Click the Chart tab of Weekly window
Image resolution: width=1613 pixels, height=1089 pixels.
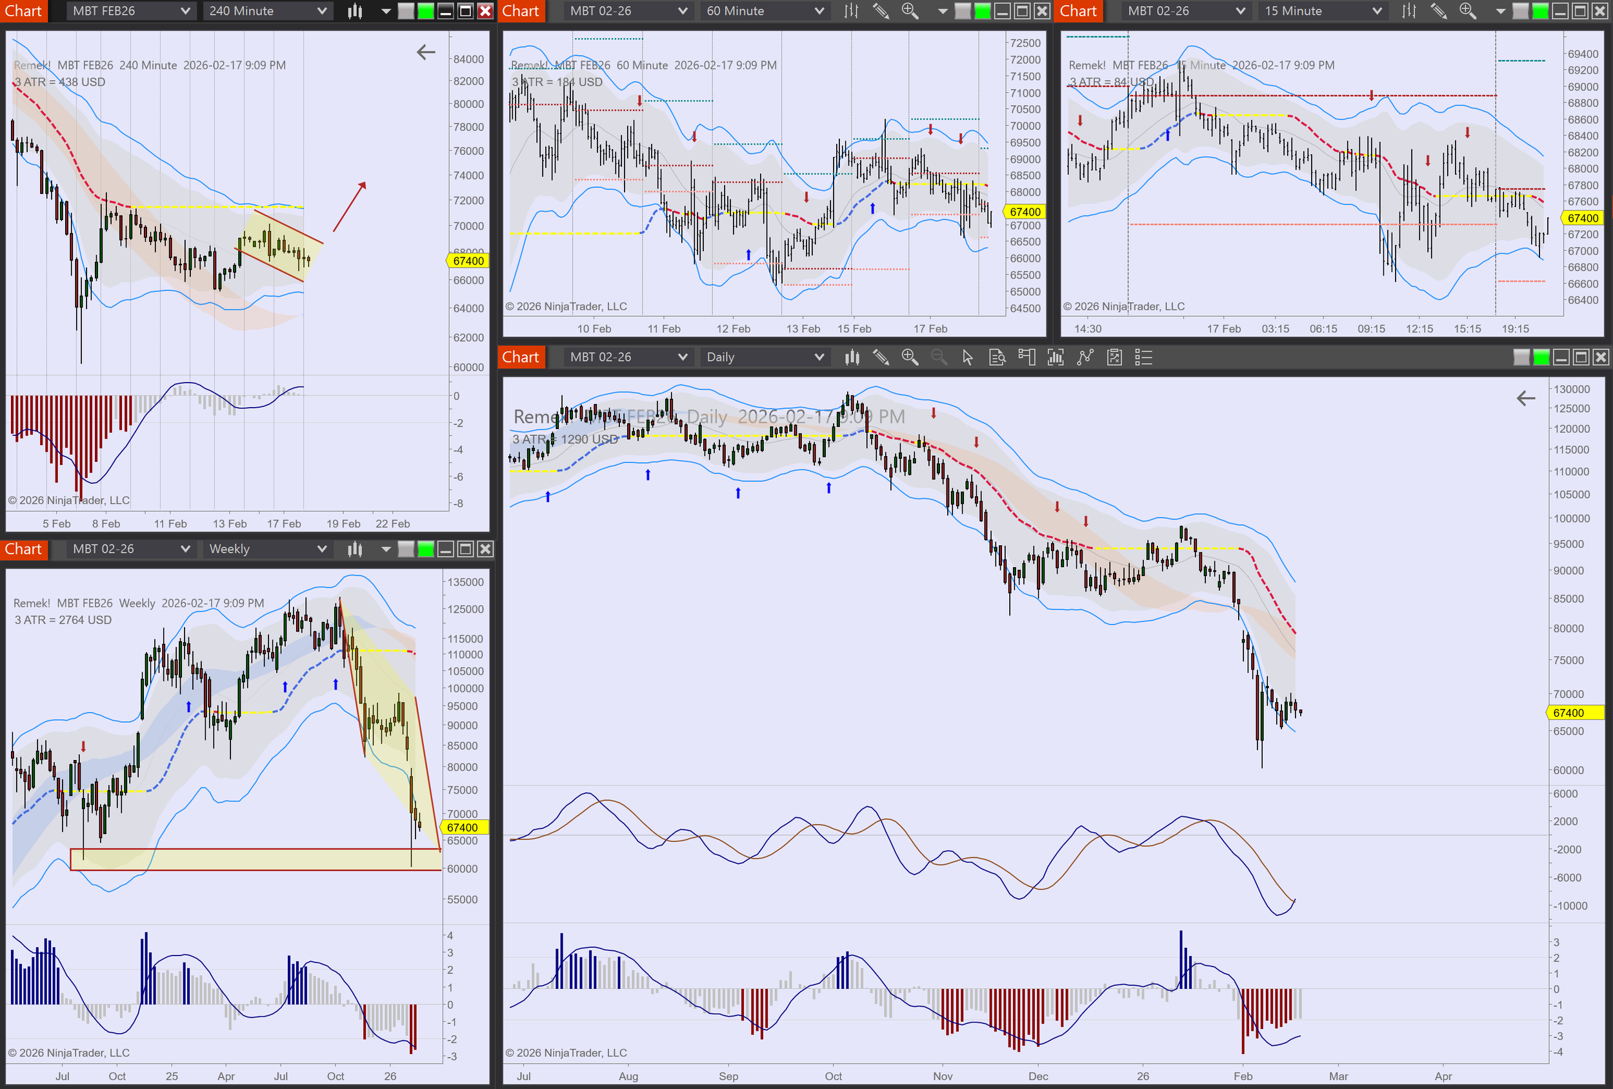click(24, 549)
